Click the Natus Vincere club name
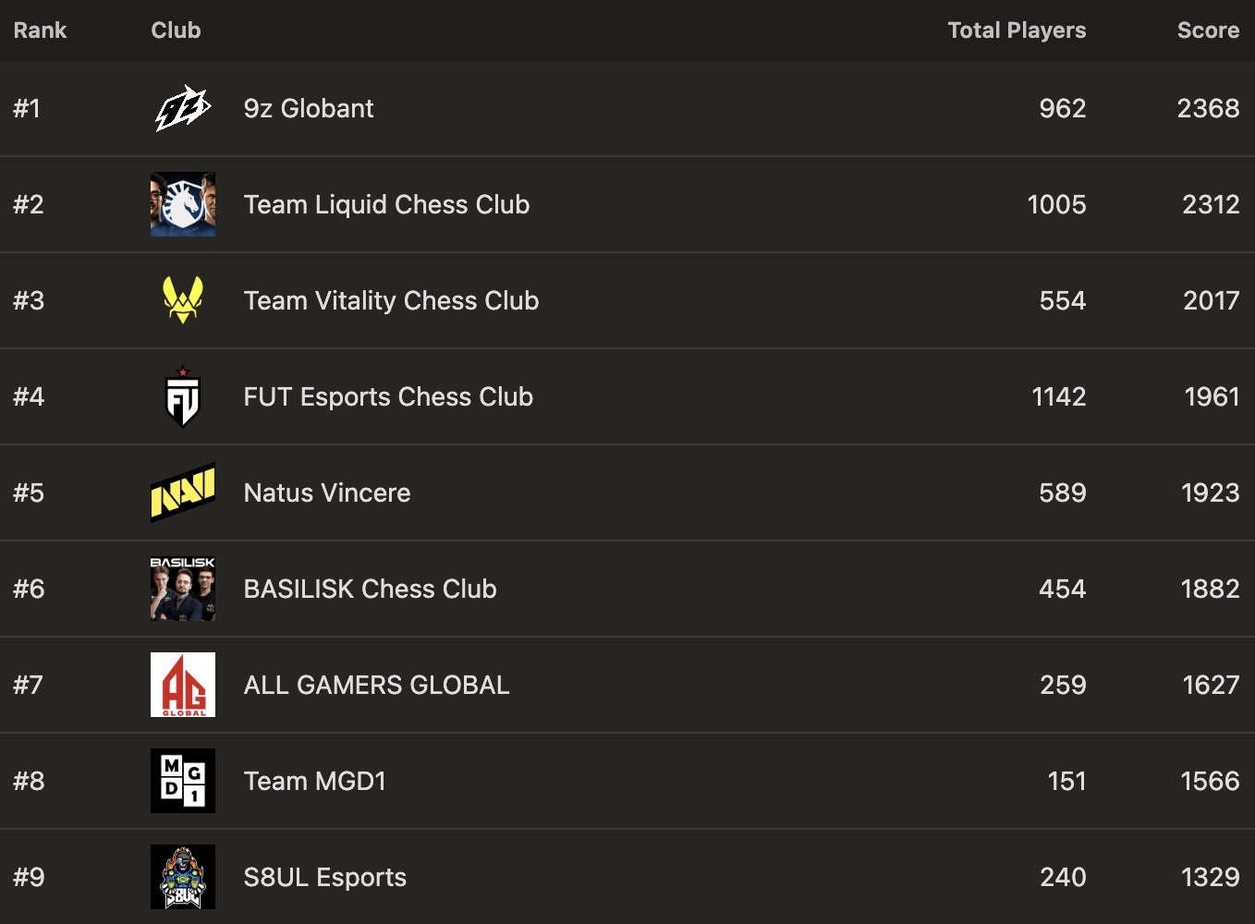Screen dimensions: 1255x924 click(327, 492)
